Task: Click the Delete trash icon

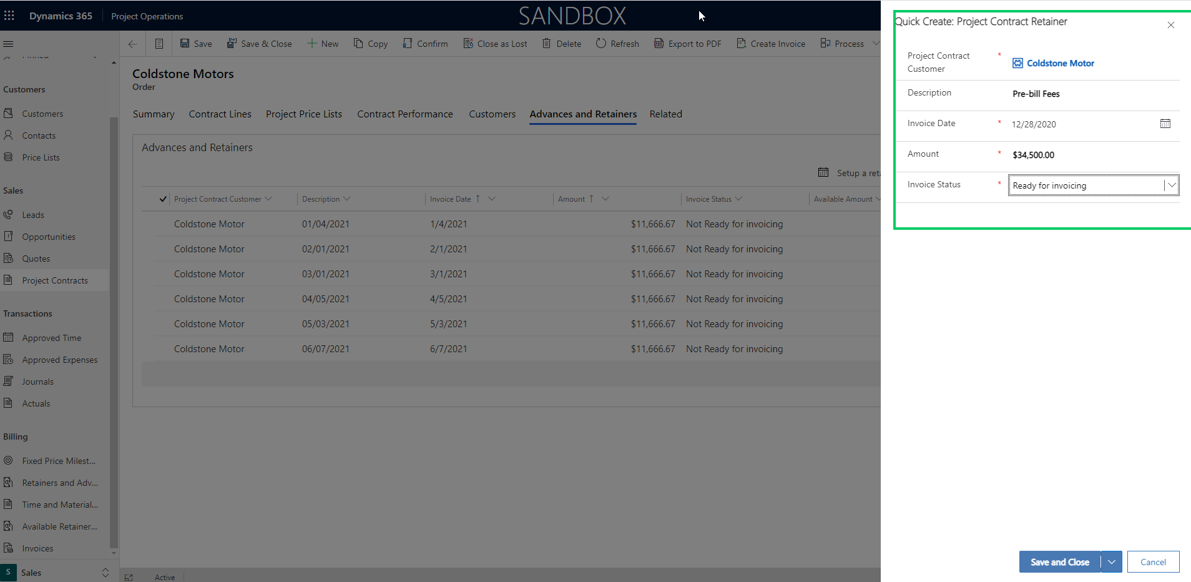Action: click(x=546, y=44)
